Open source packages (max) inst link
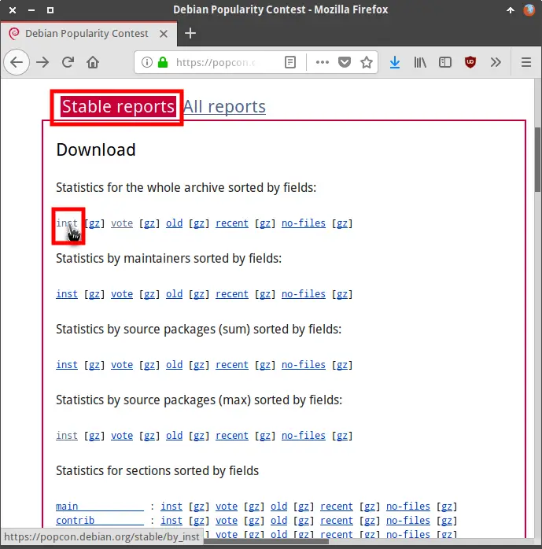542x549 pixels. tap(67, 436)
